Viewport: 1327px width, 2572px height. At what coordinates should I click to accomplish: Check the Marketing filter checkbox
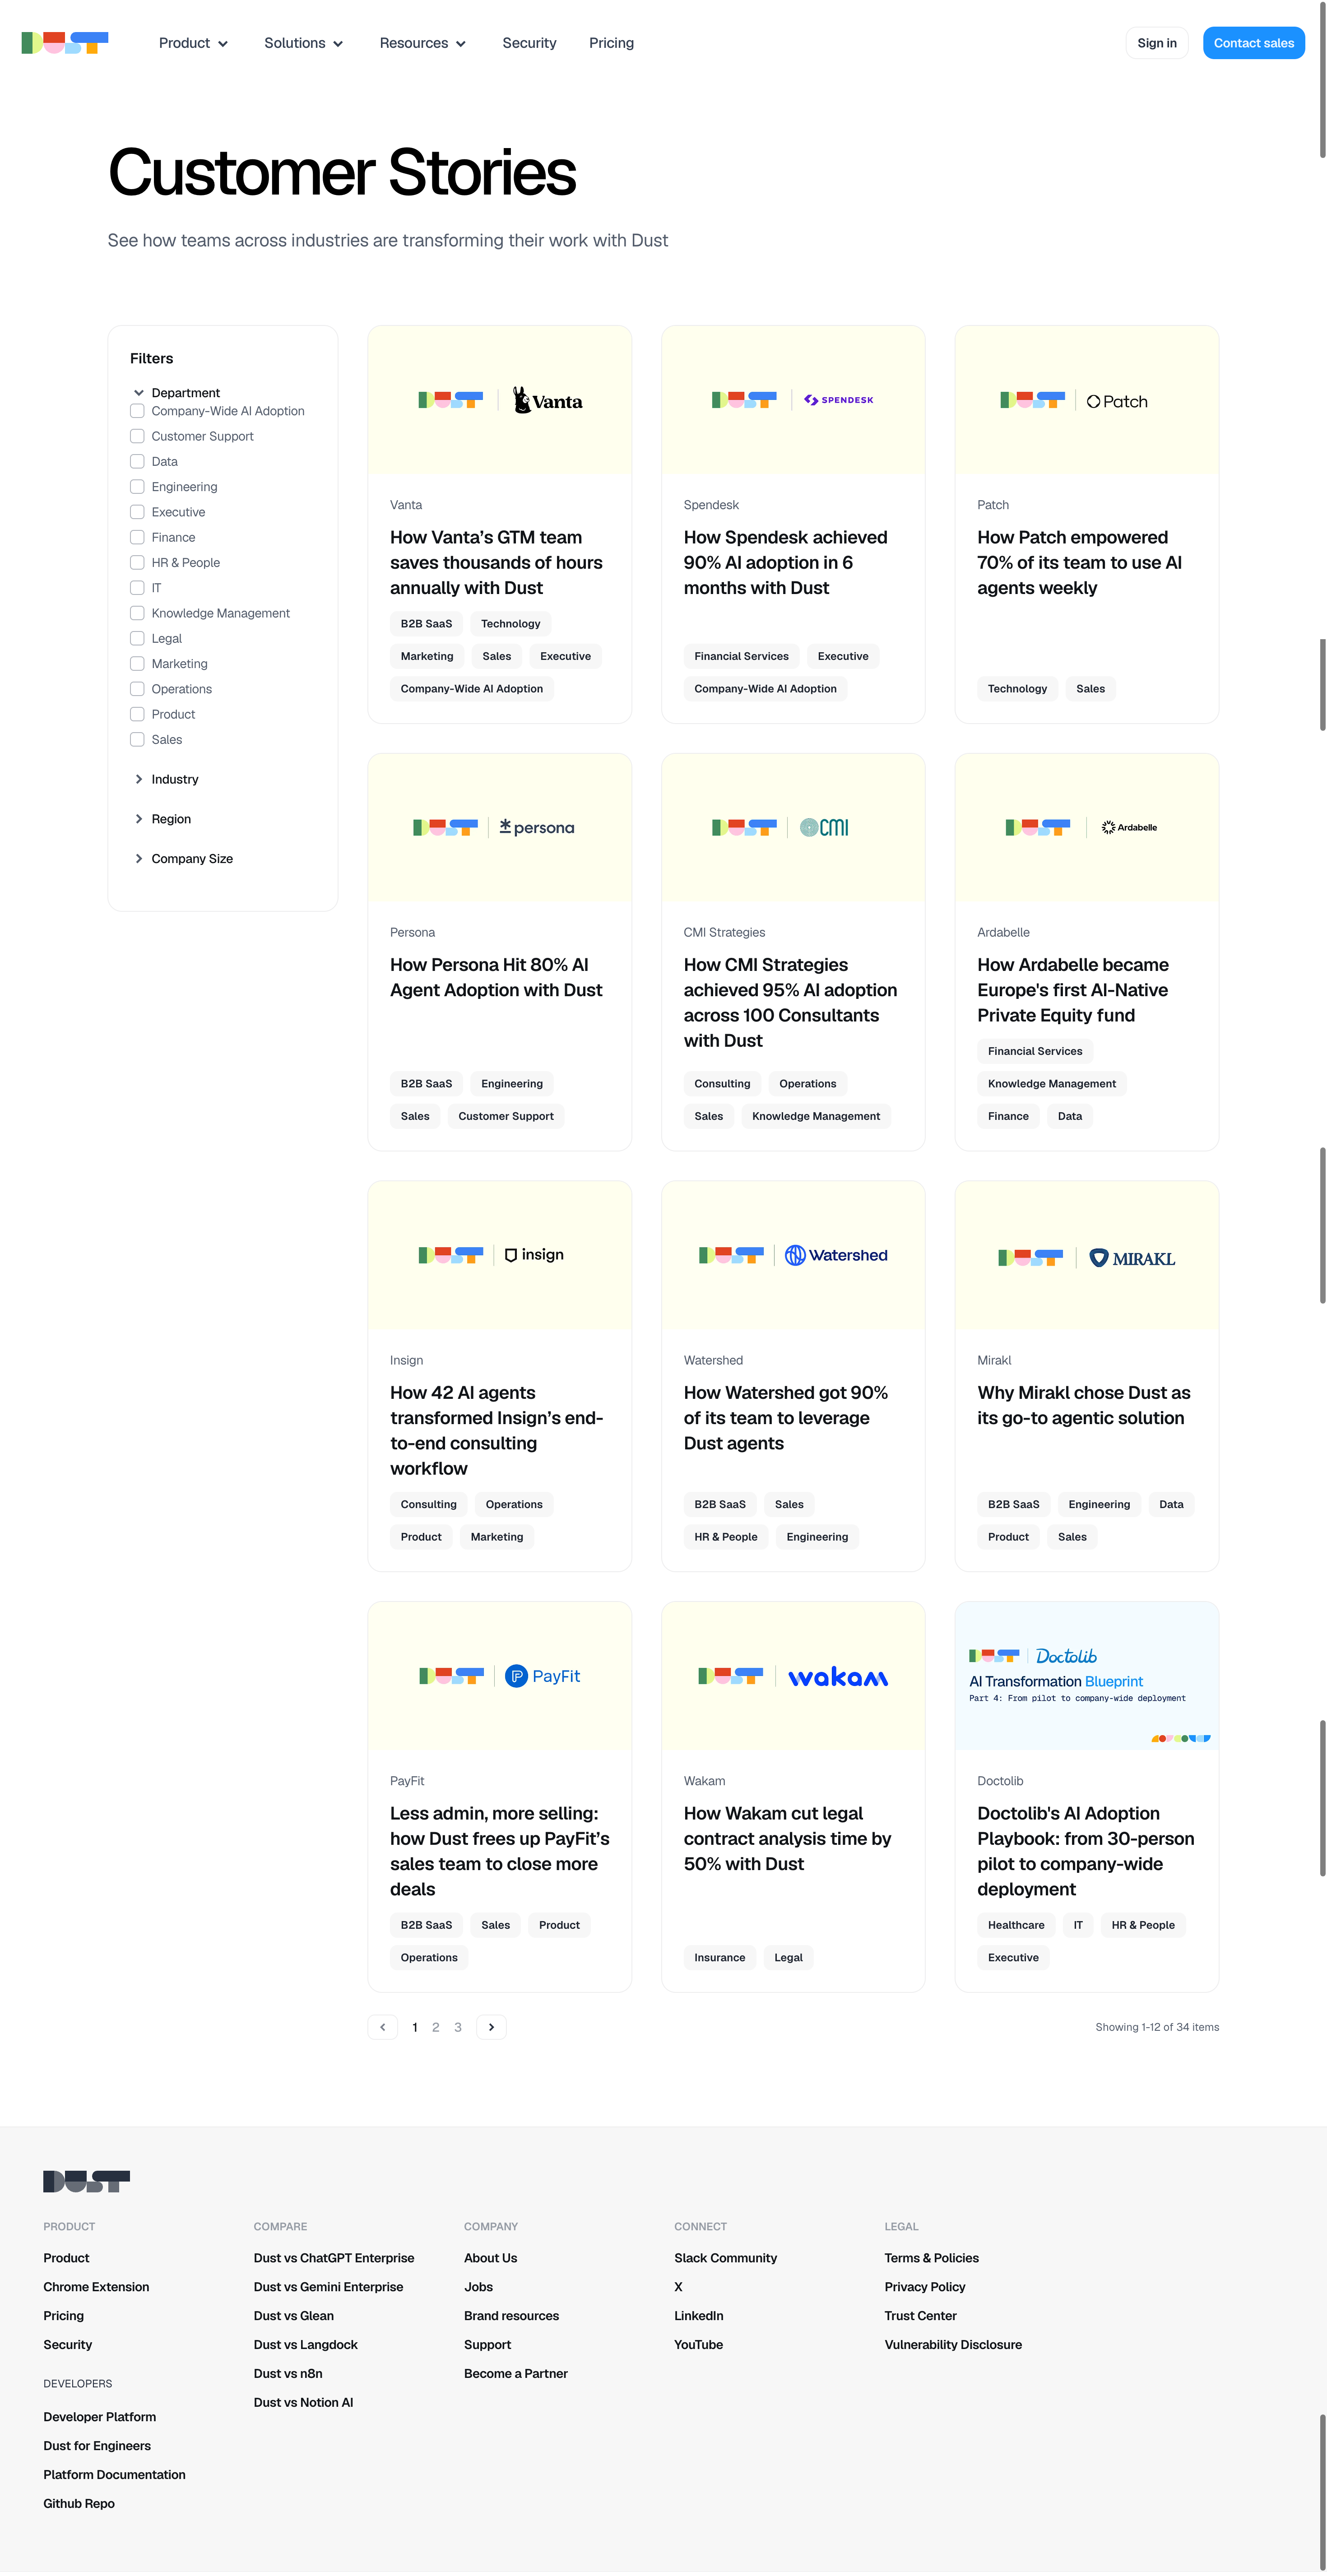click(x=137, y=663)
